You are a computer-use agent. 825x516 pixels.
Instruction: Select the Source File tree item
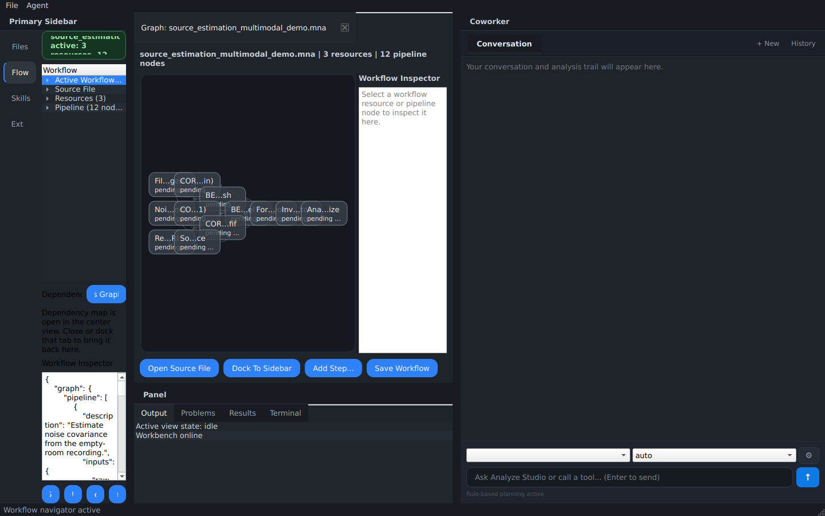(75, 89)
